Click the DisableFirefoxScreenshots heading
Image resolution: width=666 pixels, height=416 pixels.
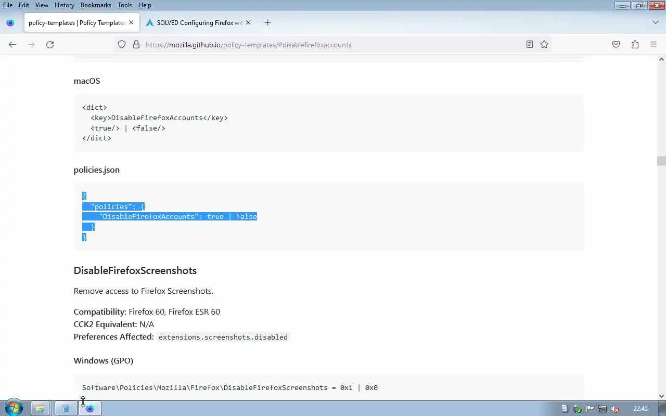click(x=135, y=270)
